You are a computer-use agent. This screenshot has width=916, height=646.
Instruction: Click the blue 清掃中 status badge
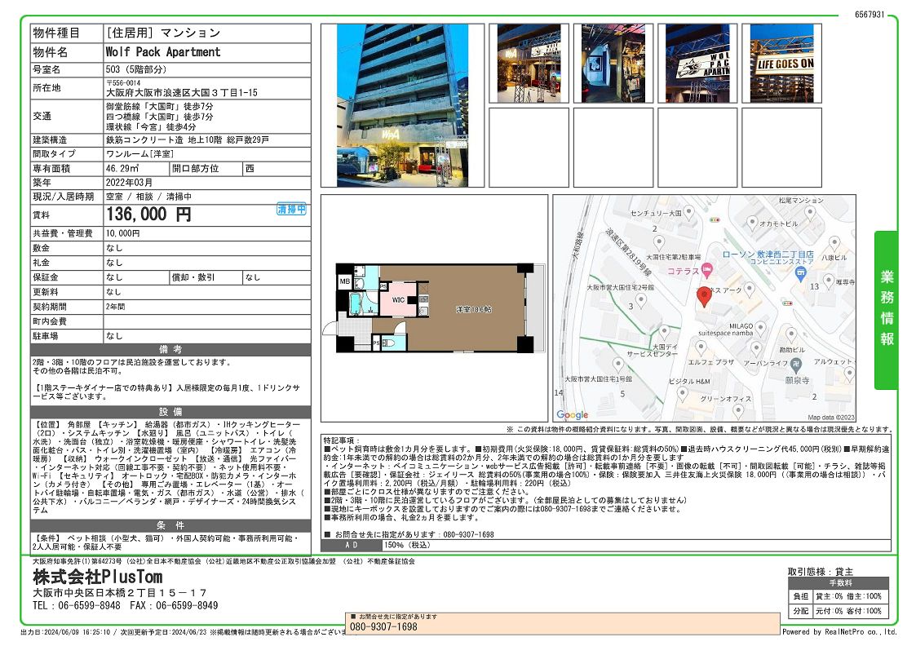coord(291,209)
